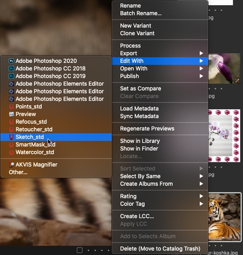The height and width of the screenshot is (255, 243).
Task: Select Delete (Move to Catalog Trash)
Action: (x=160, y=249)
